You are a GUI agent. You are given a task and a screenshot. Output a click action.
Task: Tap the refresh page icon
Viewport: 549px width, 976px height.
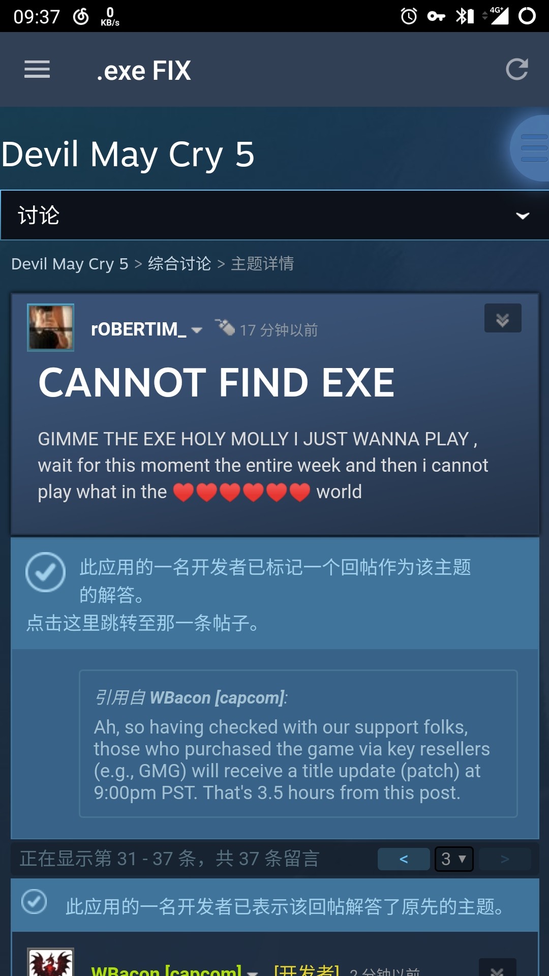click(517, 70)
